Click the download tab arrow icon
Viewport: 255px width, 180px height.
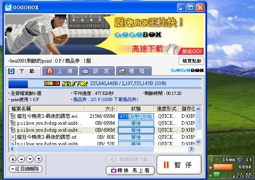(x=11, y=71)
